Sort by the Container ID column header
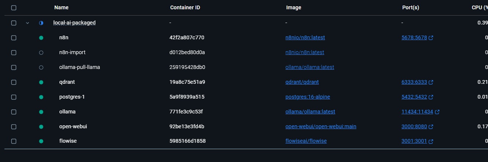The height and width of the screenshot is (162, 488). (185, 7)
